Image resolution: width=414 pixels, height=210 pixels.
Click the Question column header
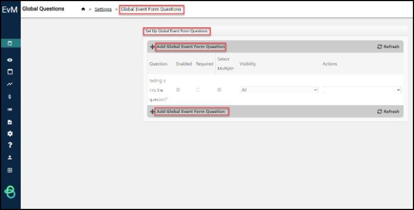coord(158,64)
